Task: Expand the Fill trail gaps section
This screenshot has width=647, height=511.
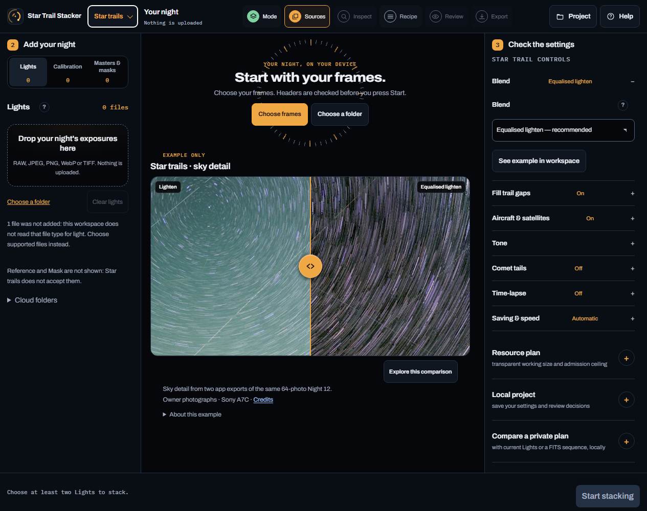Action: pos(563,193)
